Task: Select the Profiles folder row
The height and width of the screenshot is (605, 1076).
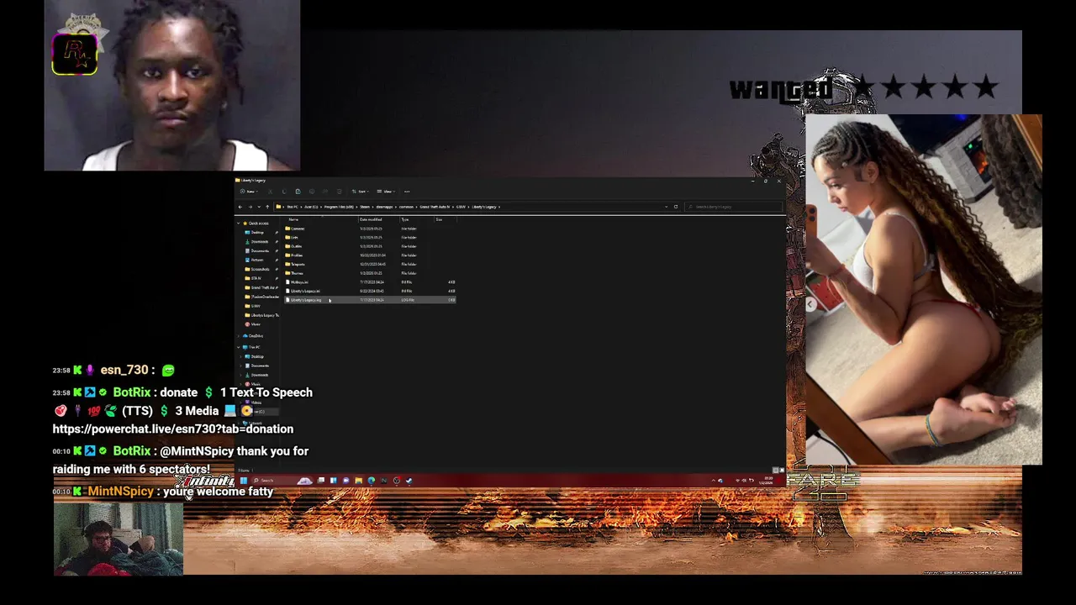Action: tap(370, 255)
